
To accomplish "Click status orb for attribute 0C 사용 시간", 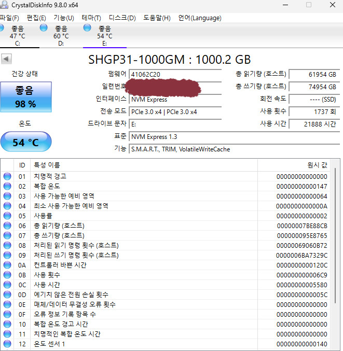I will pos(7,285).
